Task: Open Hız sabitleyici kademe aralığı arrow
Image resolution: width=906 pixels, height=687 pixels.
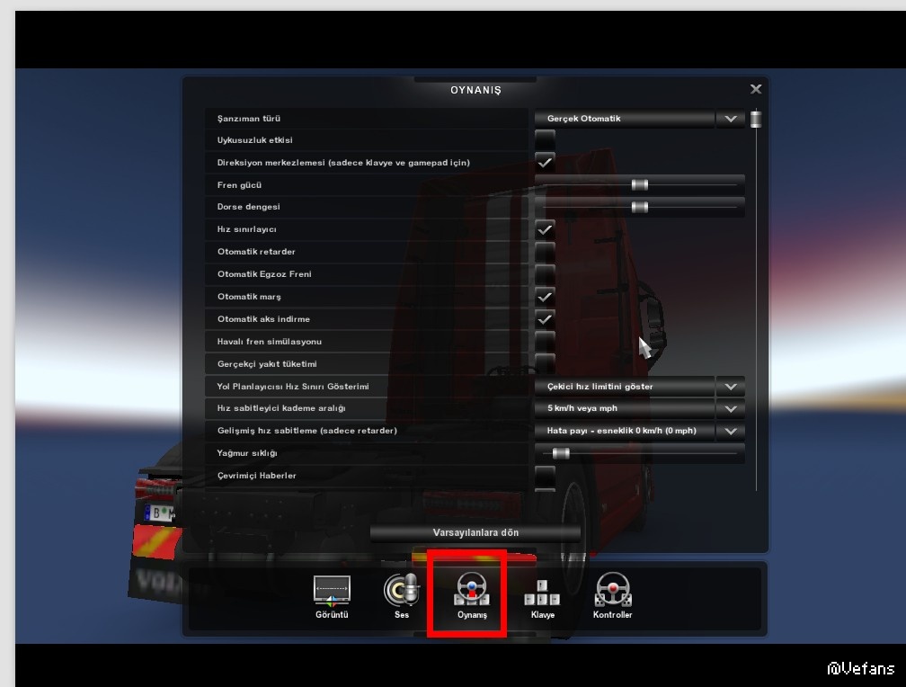Action: coord(731,409)
